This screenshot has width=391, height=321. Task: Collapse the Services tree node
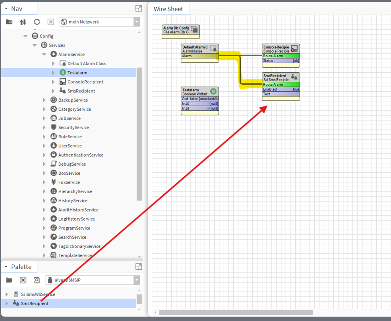click(35, 45)
